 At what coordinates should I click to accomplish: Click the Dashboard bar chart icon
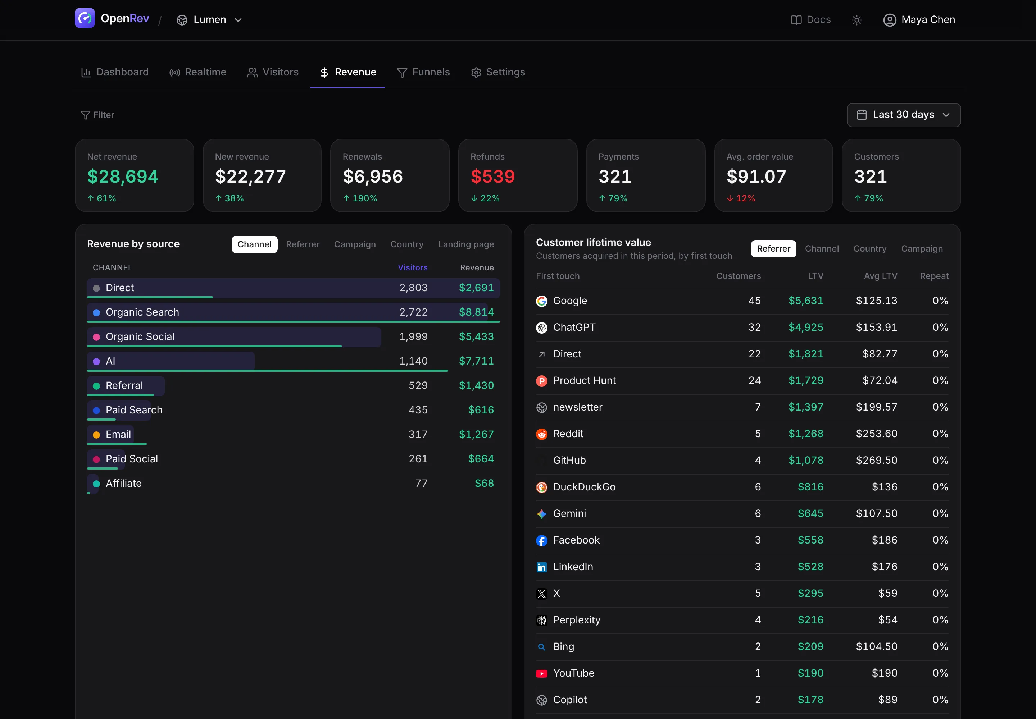(x=86, y=72)
